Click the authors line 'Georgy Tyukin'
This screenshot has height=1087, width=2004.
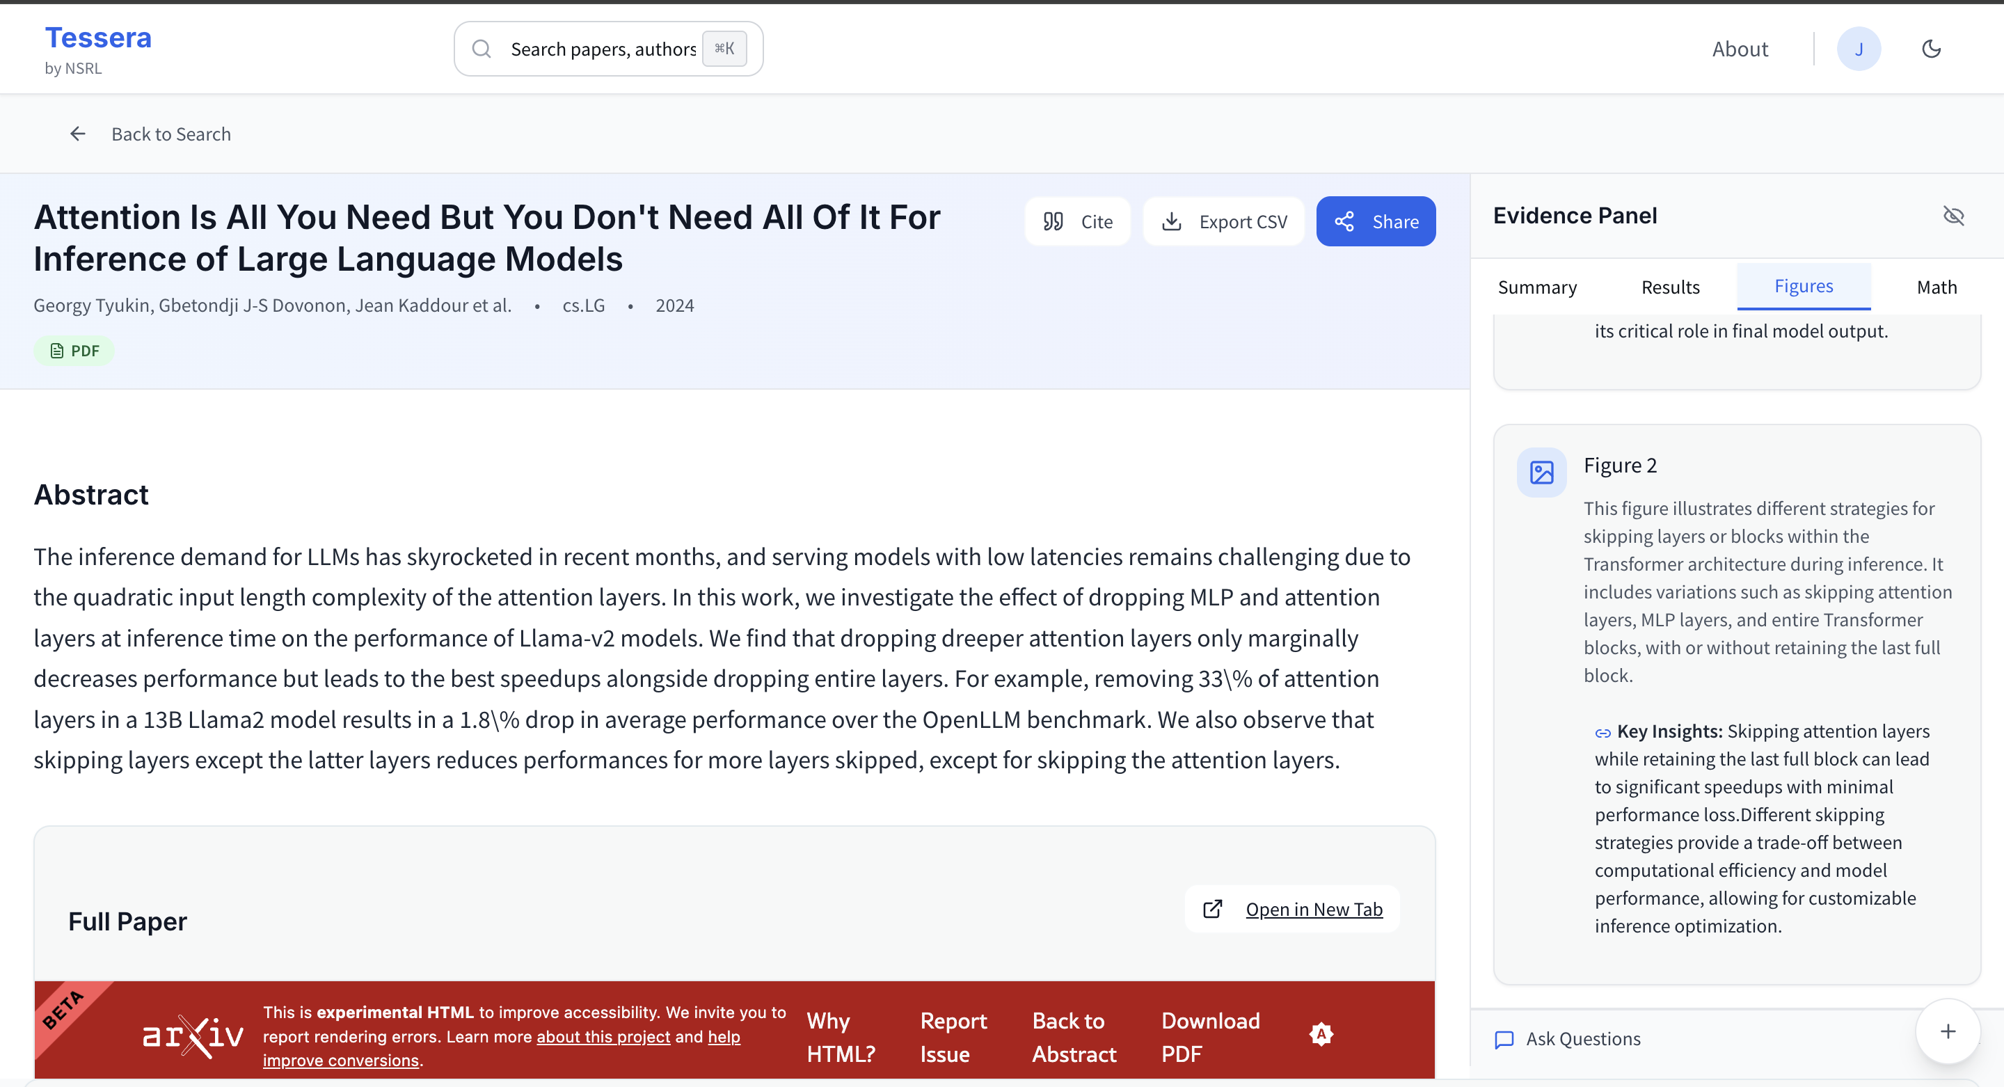point(272,305)
